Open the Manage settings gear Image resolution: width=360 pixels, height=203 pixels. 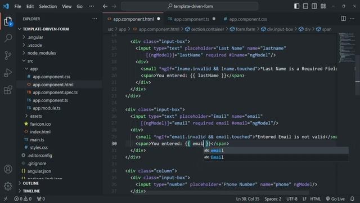tap(8, 186)
